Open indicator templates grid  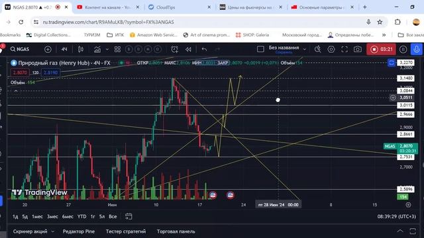coord(117,49)
